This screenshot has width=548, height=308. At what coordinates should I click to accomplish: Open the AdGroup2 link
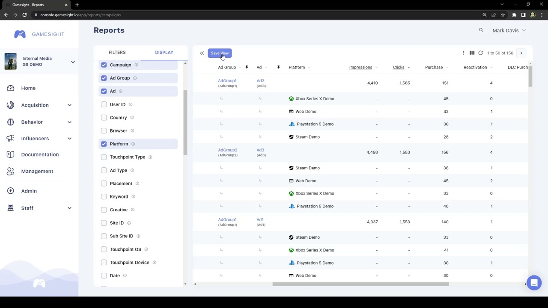point(227,150)
